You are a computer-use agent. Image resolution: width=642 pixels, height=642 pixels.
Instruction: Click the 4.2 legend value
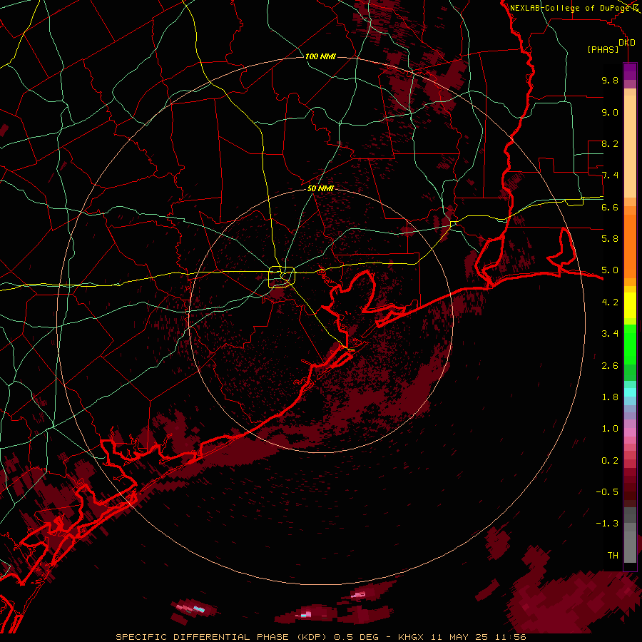610,302
